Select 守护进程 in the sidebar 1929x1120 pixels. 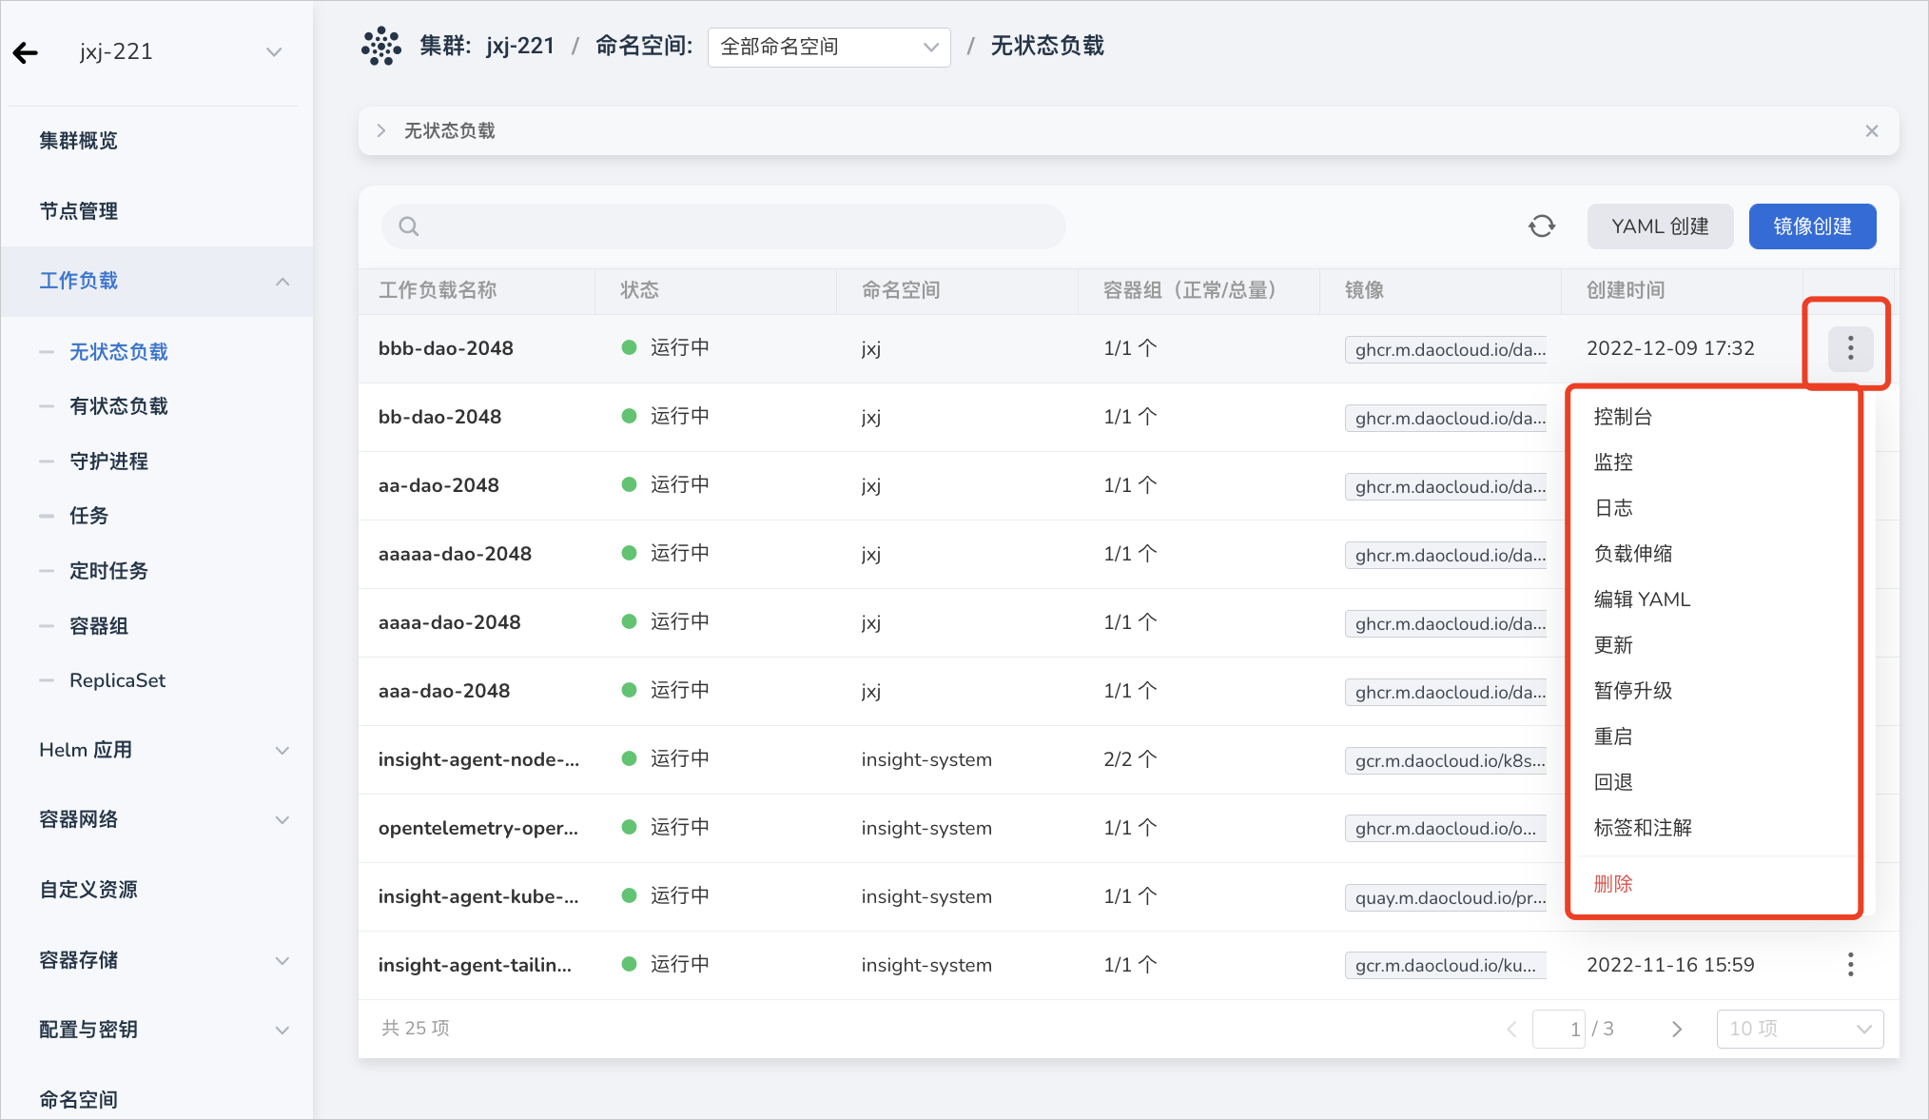click(x=109, y=462)
